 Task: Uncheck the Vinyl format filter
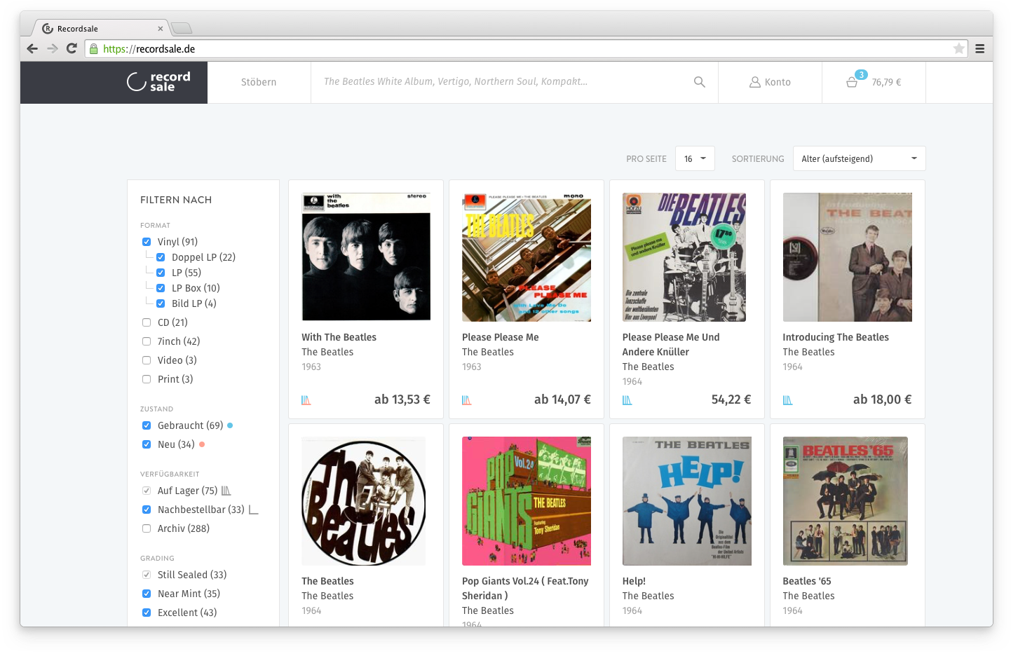(147, 242)
